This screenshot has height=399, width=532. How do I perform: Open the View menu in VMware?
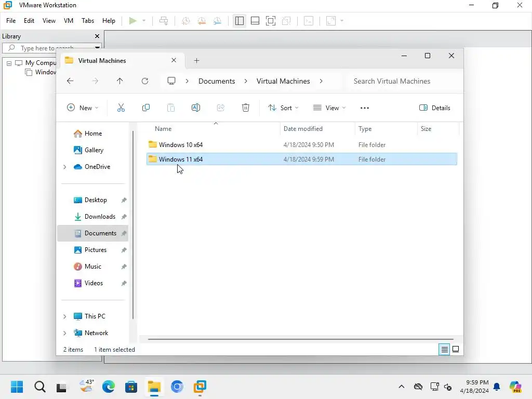[49, 21]
